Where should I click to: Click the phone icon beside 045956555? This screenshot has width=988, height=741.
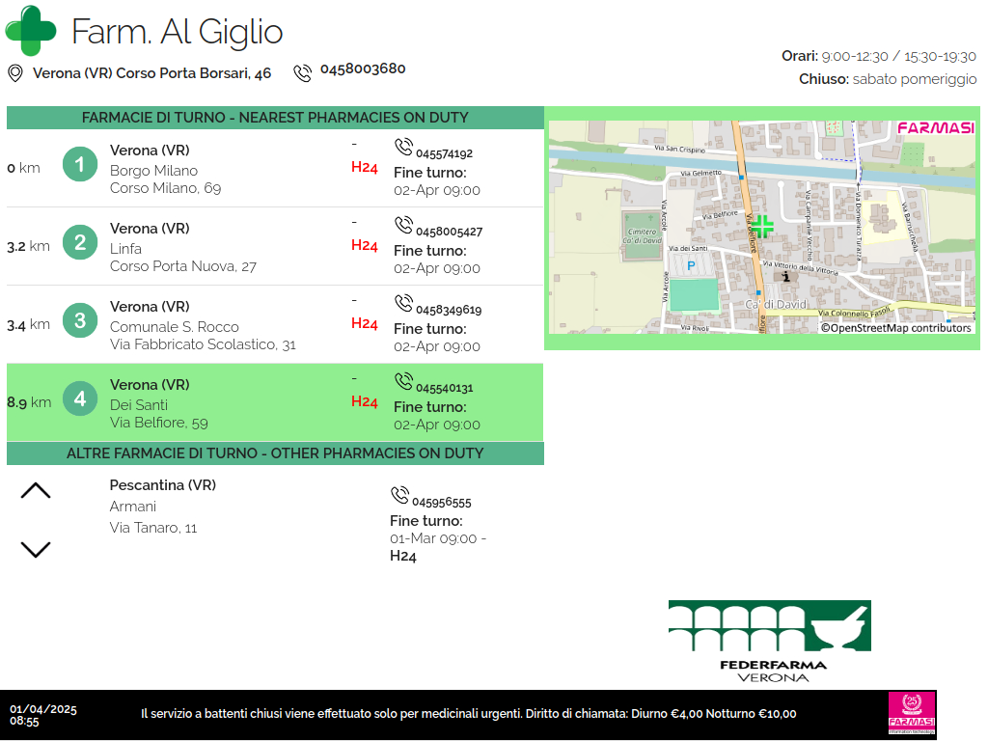(399, 496)
